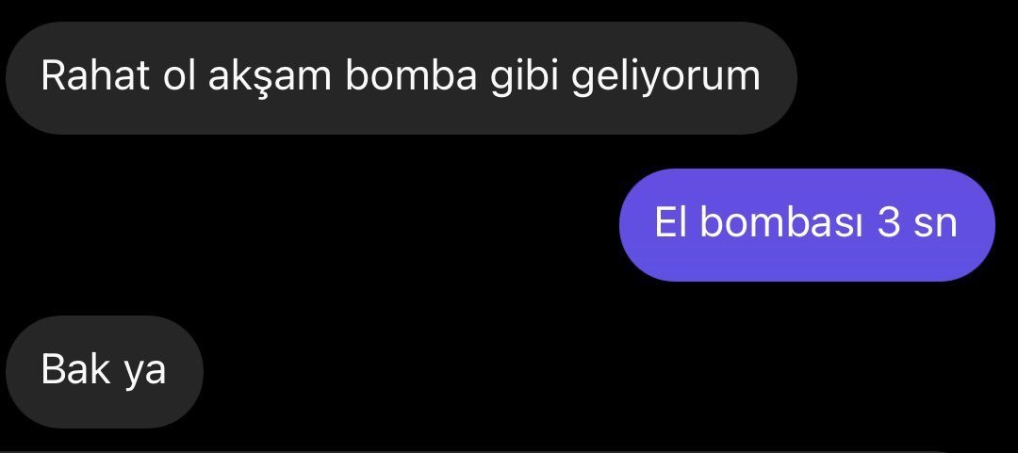Select the 'Rahat ol akşam bomba gibi geliyorum' message

(402, 78)
